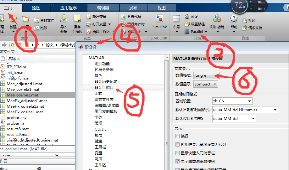Expand the 打开变量 dropdown arrow

click(109, 24)
